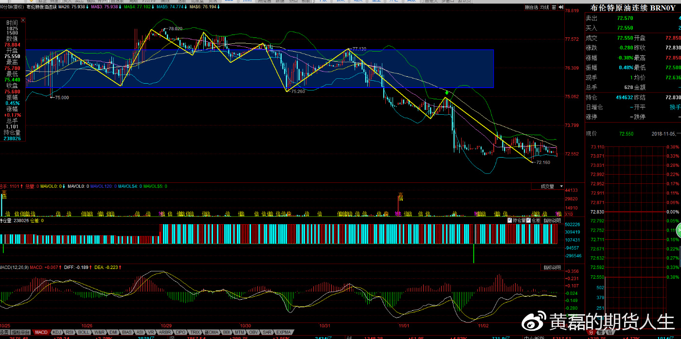Open the EXPMA indicator tab
The height and width of the screenshot is (339, 681).
pyautogui.click(x=284, y=332)
